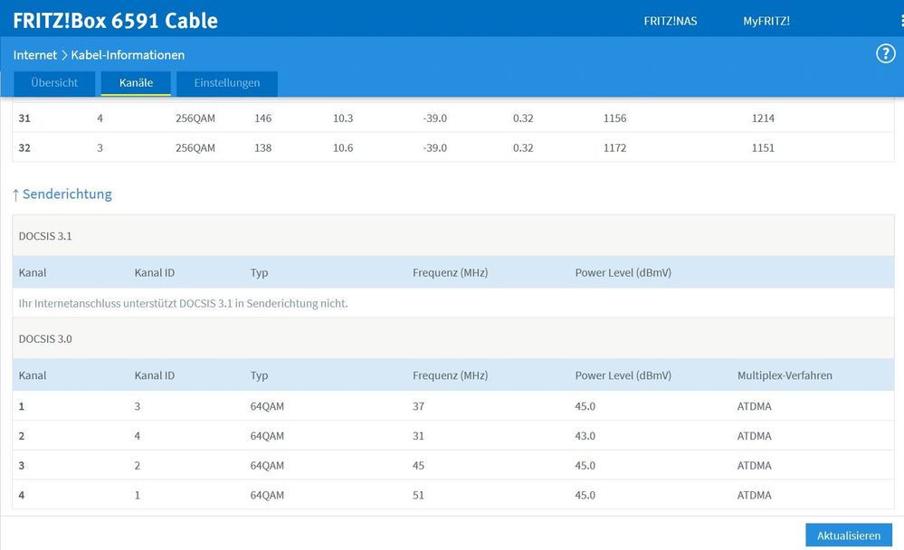Click the FRITZ!Box 6591 Cable title

116,20
